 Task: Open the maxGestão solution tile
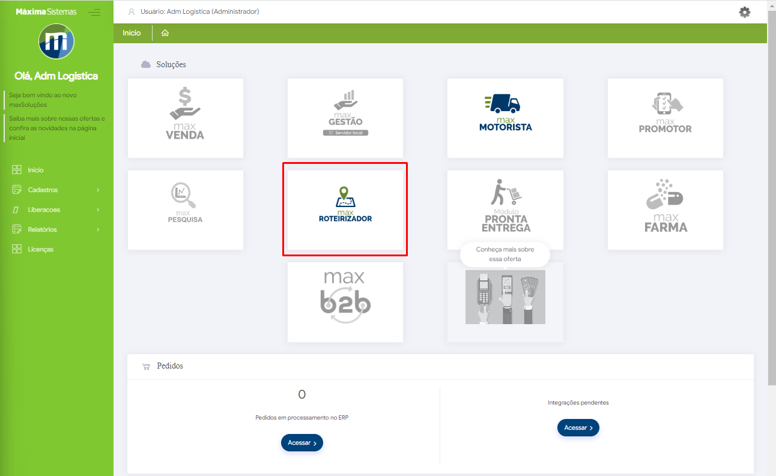tap(345, 118)
